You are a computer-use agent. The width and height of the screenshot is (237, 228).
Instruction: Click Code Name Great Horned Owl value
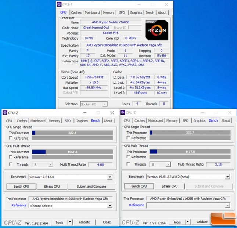[96, 28]
